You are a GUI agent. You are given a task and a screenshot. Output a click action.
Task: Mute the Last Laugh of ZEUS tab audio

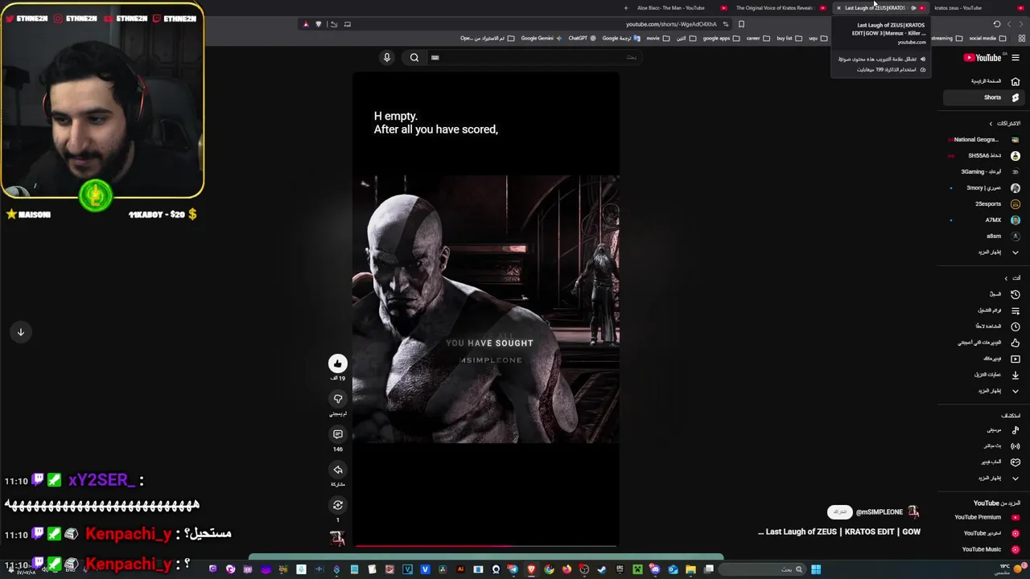click(913, 8)
